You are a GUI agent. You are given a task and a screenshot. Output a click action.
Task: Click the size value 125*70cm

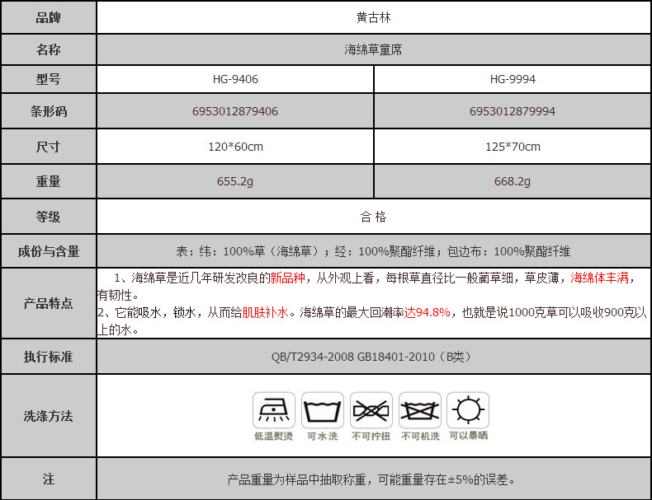pyautogui.click(x=513, y=147)
